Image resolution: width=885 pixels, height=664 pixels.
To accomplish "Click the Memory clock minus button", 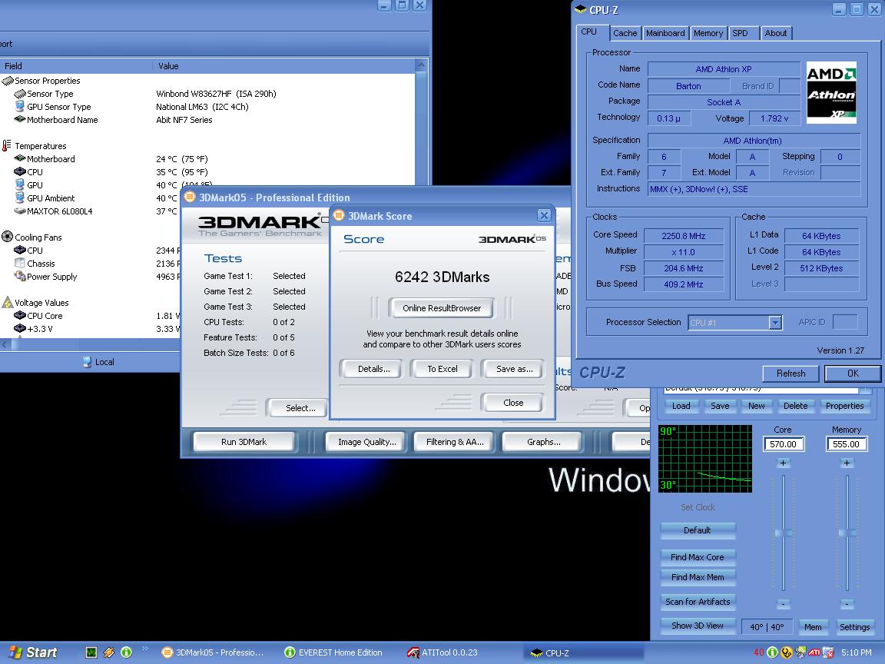I will [x=847, y=603].
